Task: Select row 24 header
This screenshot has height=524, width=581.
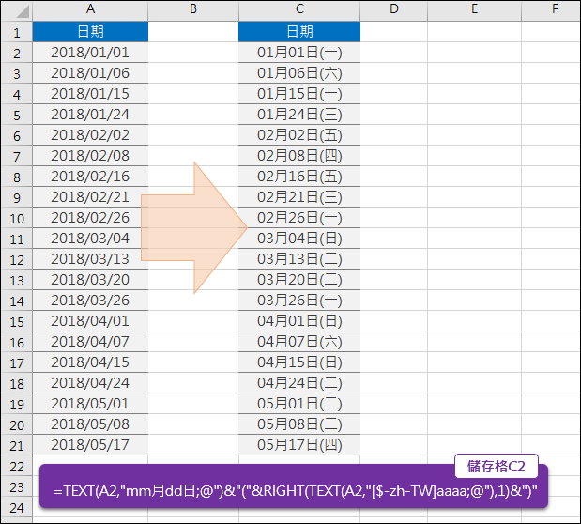Action: point(17,506)
